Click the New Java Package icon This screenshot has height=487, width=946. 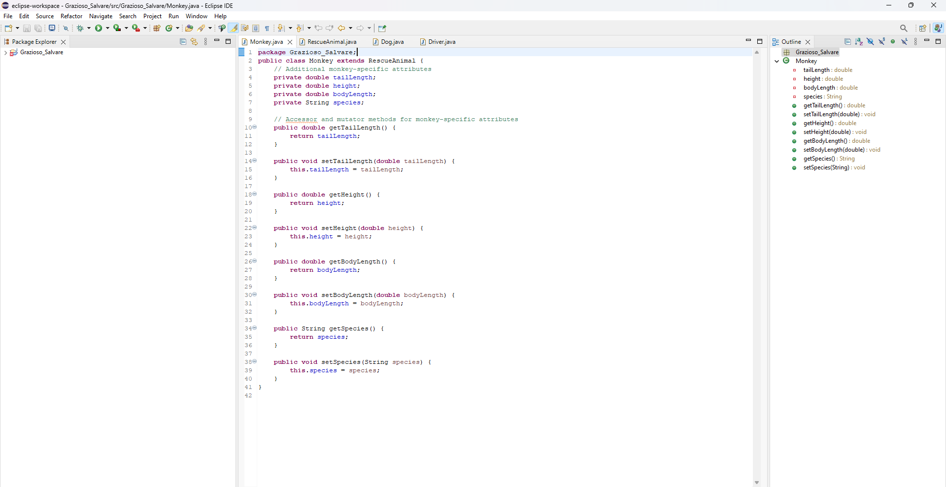coord(157,28)
